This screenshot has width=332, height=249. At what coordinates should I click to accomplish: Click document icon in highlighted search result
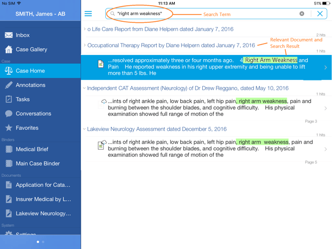click(101, 64)
